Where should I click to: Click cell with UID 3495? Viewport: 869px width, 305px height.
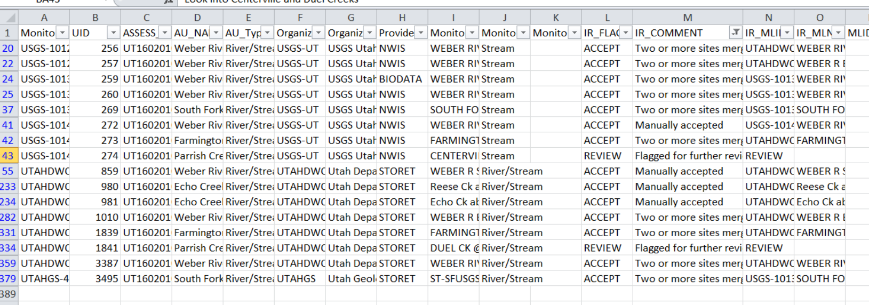[x=95, y=279]
